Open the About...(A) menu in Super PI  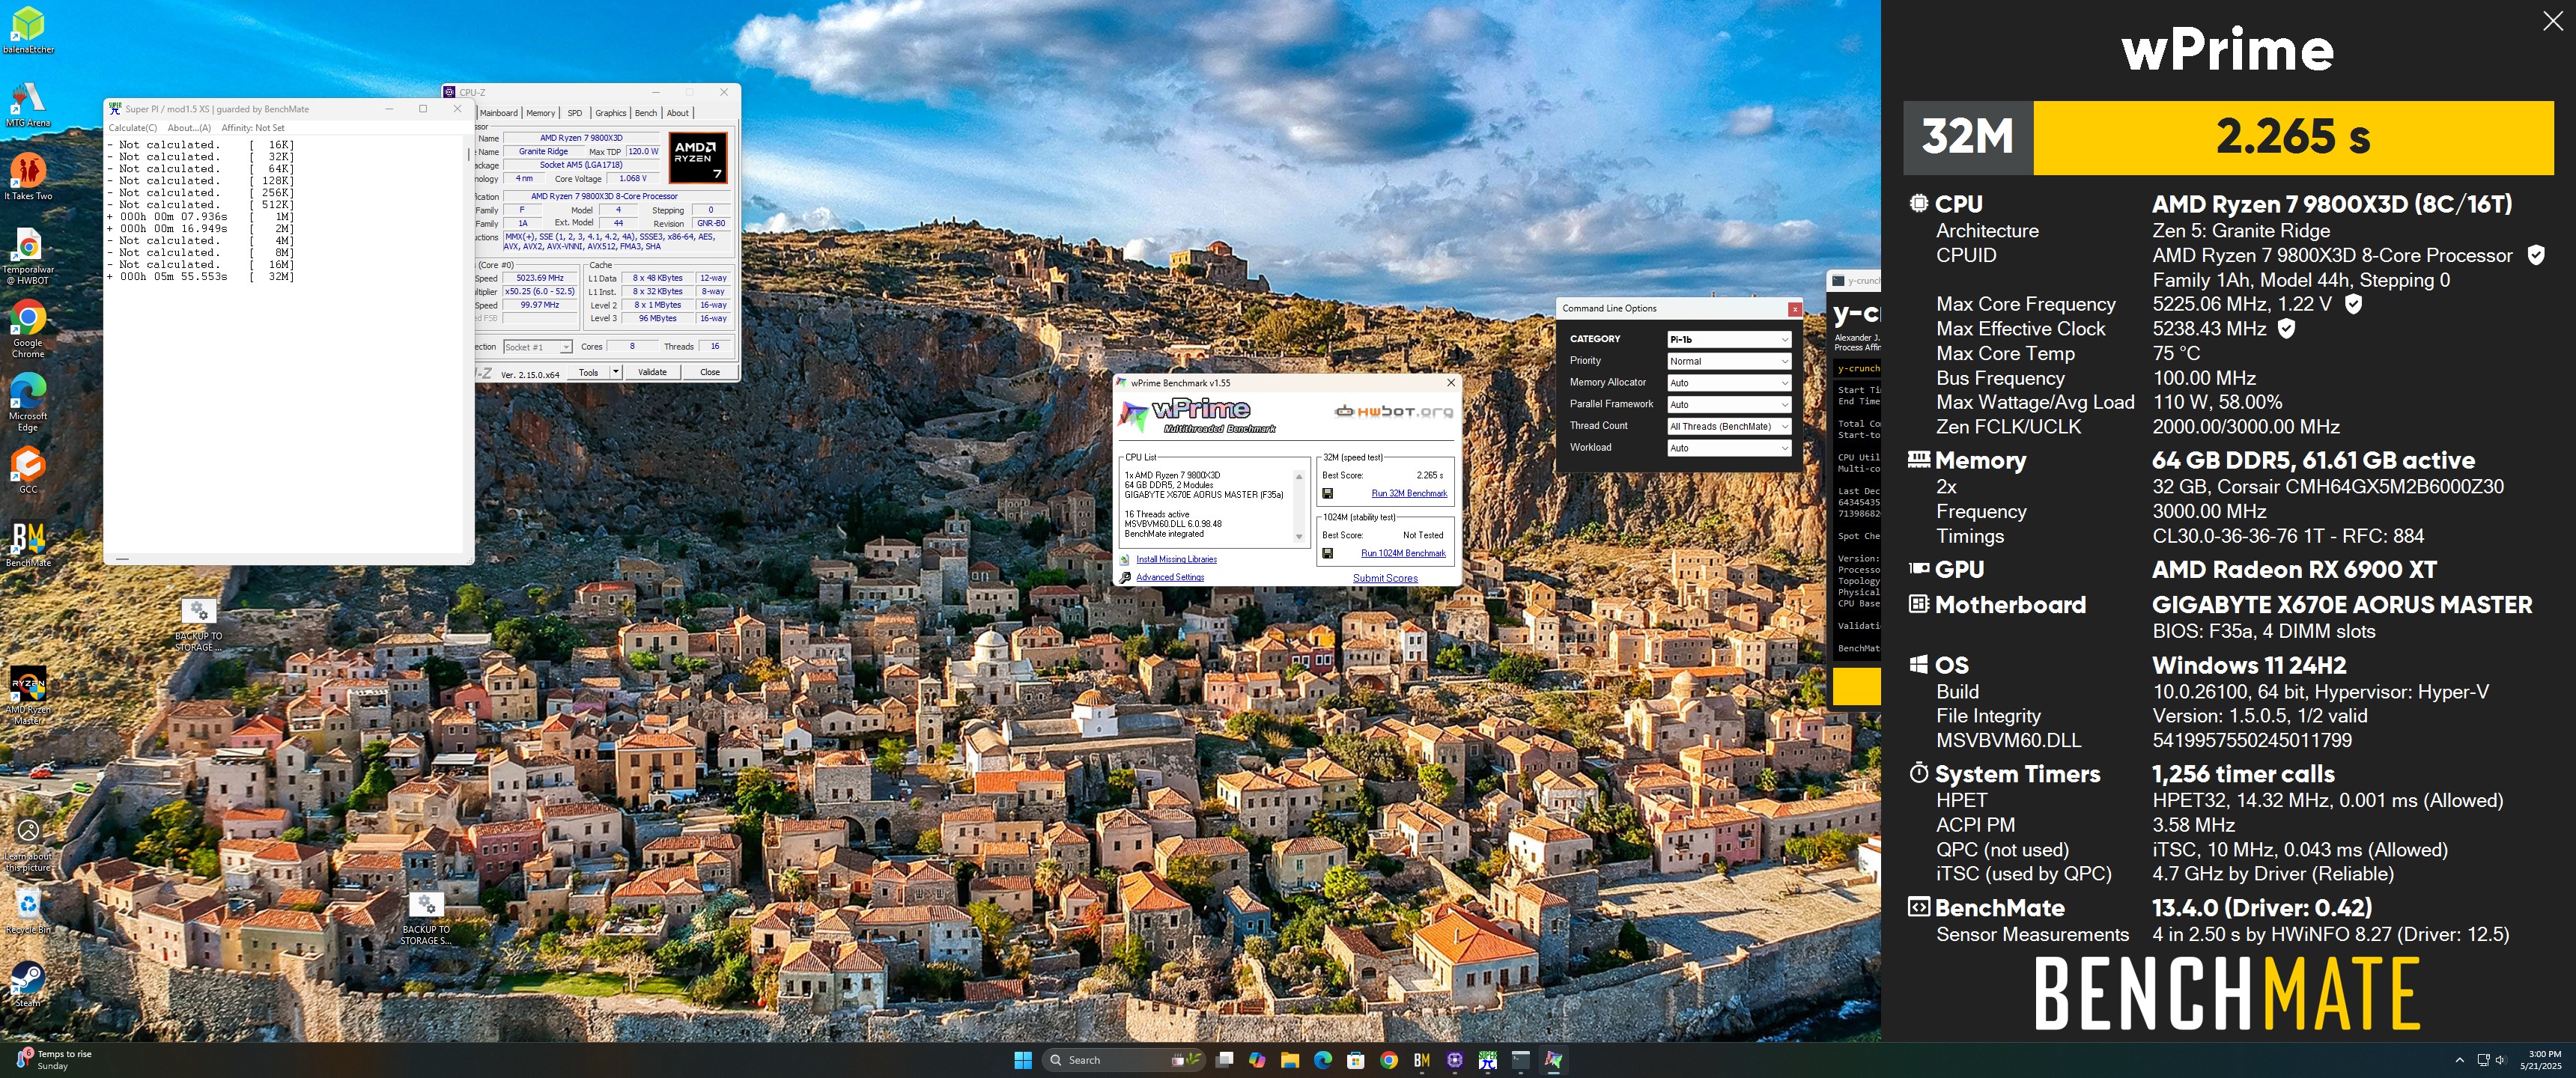[189, 128]
